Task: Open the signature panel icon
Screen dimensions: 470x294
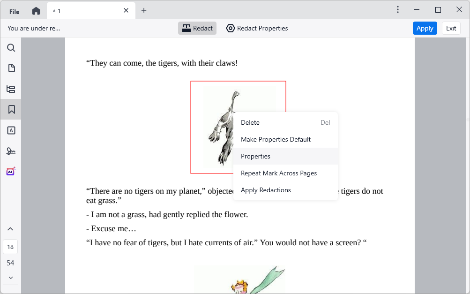Action: (x=11, y=151)
